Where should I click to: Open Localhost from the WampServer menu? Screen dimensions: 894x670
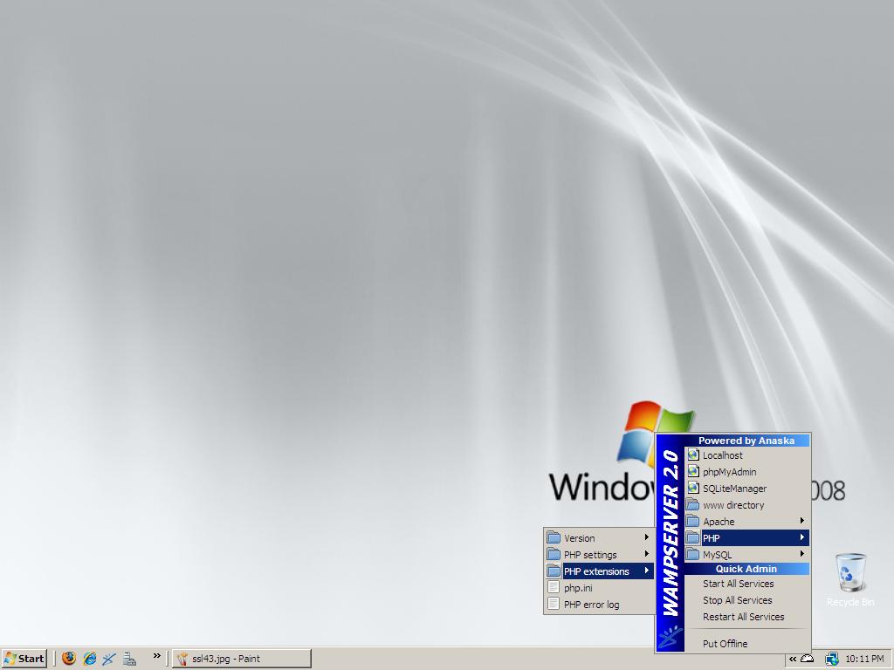tap(723, 455)
